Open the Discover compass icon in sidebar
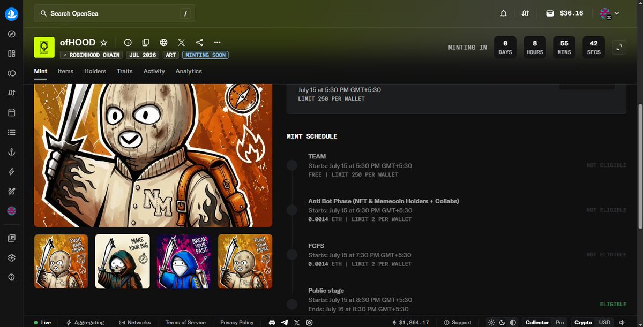643x327 pixels. coord(11,34)
